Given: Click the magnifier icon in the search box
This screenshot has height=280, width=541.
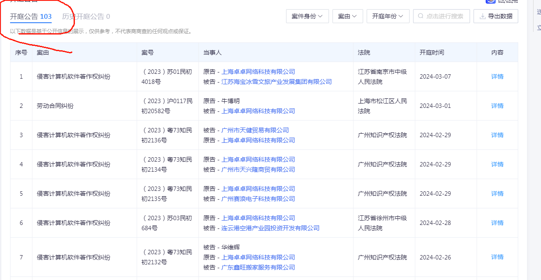Looking at the screenshot, I should coord(421,16).
